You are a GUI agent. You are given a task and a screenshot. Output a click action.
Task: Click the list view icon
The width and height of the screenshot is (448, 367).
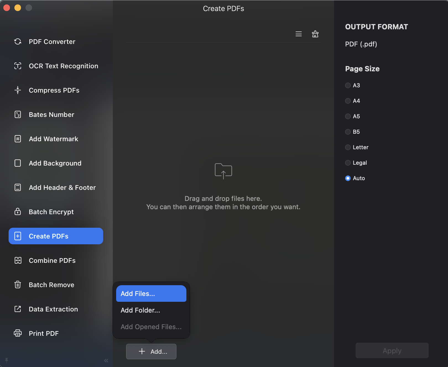coord(299,34)
